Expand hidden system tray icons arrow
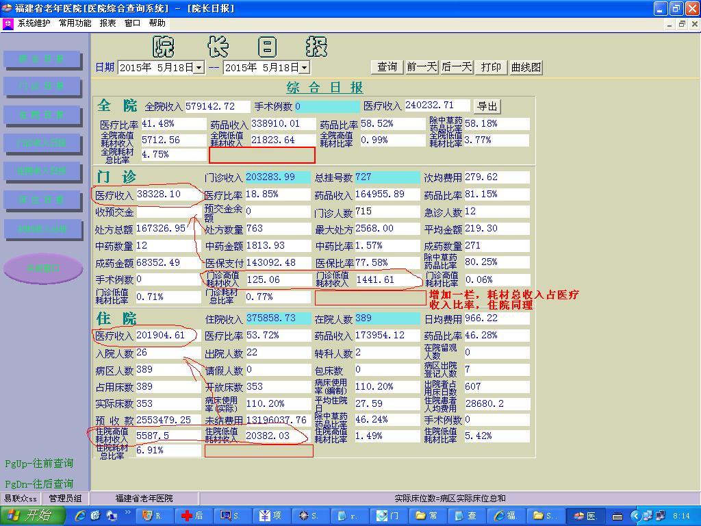 point(635,516)
